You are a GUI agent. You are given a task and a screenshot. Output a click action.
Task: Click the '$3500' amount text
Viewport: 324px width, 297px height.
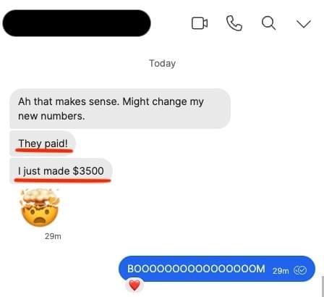tap(88, 171)
